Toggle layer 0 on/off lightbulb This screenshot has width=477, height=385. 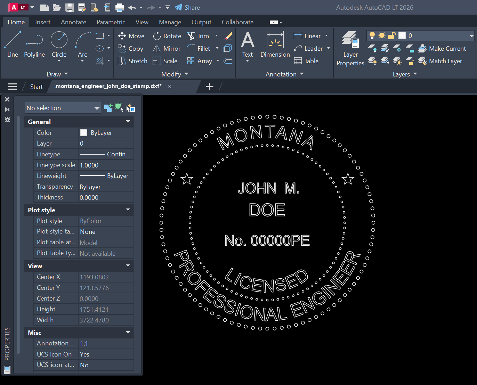tap(372, 35)
